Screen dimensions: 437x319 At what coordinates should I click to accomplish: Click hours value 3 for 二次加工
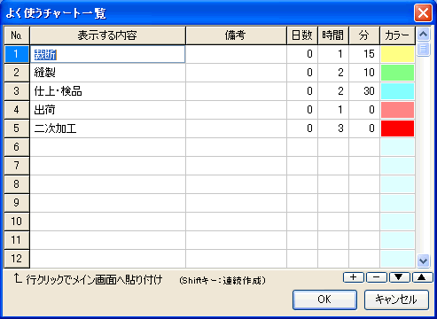coord(333,128)
